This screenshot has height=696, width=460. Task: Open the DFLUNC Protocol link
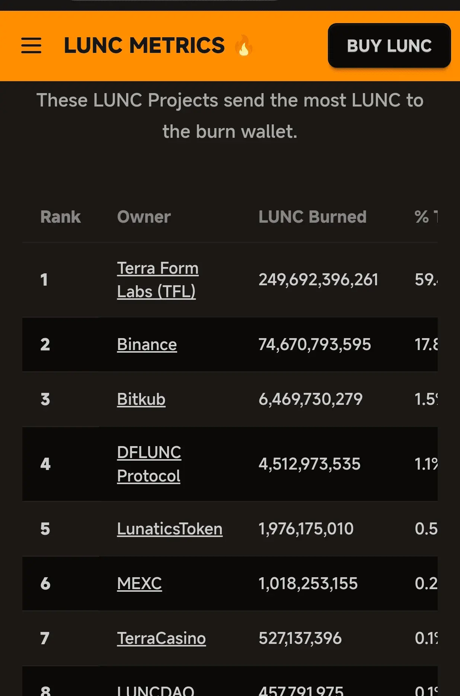pyautogui.click(x=149, y=464)
